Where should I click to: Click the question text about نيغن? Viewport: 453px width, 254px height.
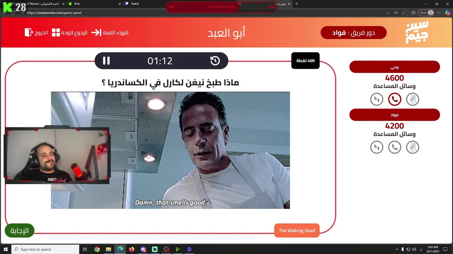pyautogui.click(x=170, y=83)
